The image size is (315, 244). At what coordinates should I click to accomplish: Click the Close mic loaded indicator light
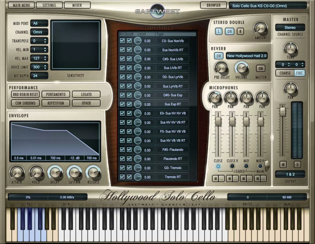tap(218, 166)
